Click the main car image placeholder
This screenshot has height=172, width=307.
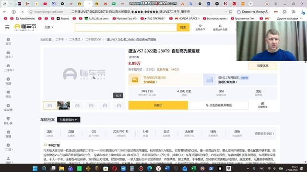[84, 74]
